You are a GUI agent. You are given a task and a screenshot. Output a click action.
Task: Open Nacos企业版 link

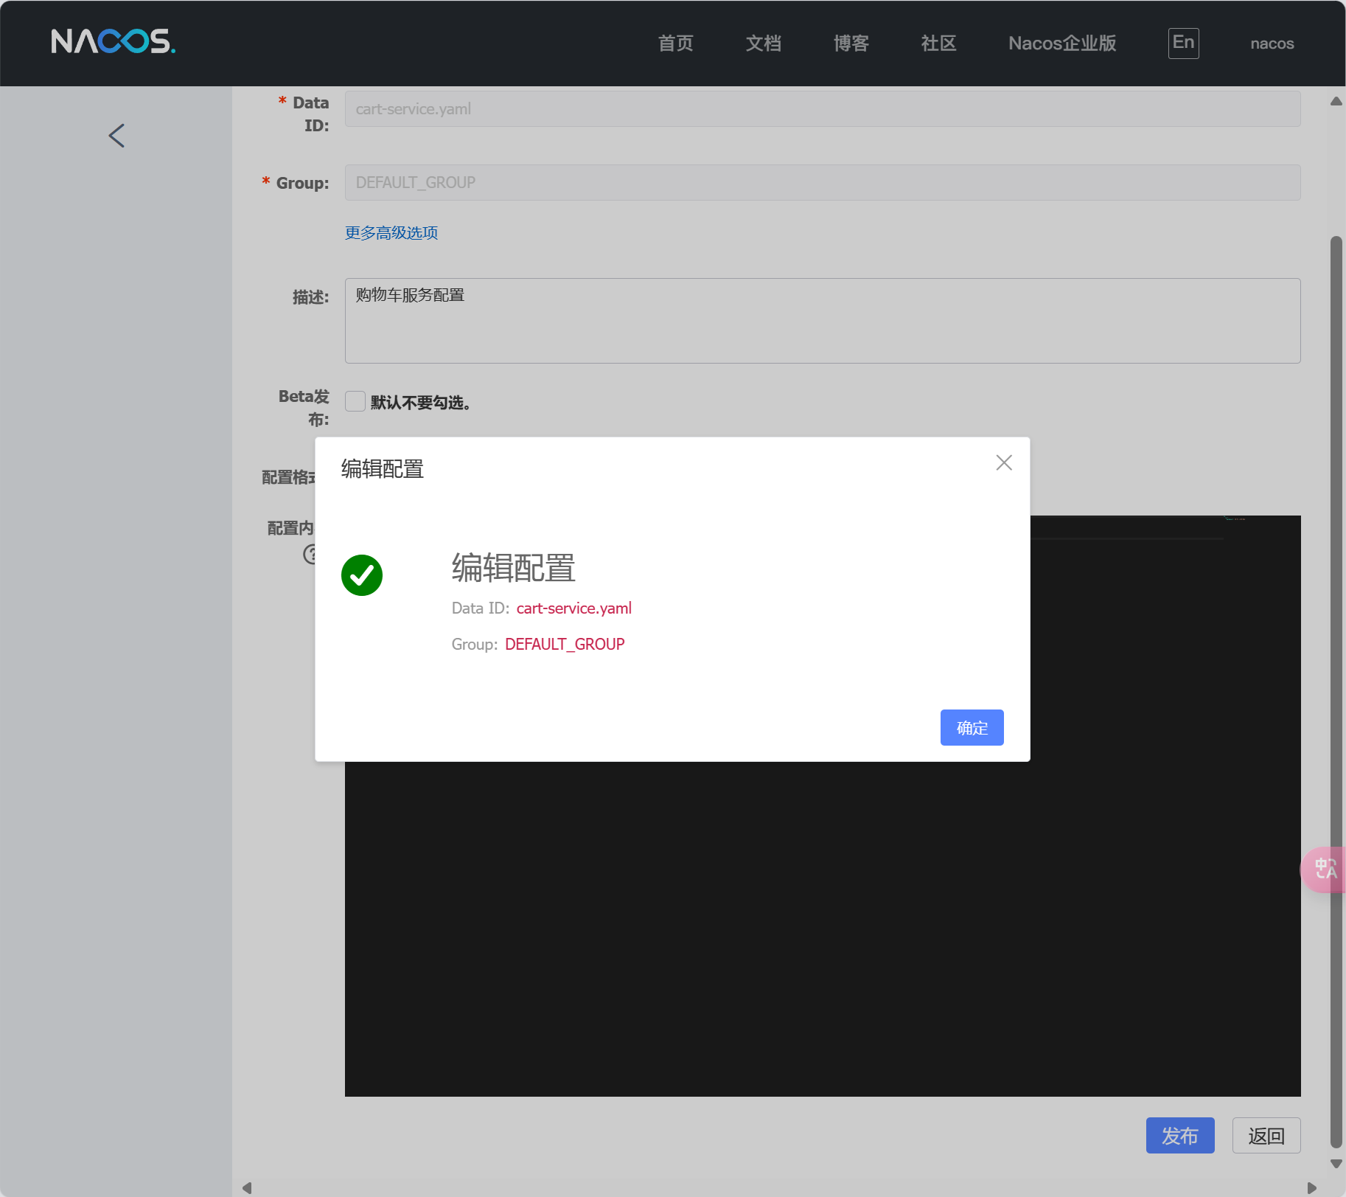click(1061, 44)
